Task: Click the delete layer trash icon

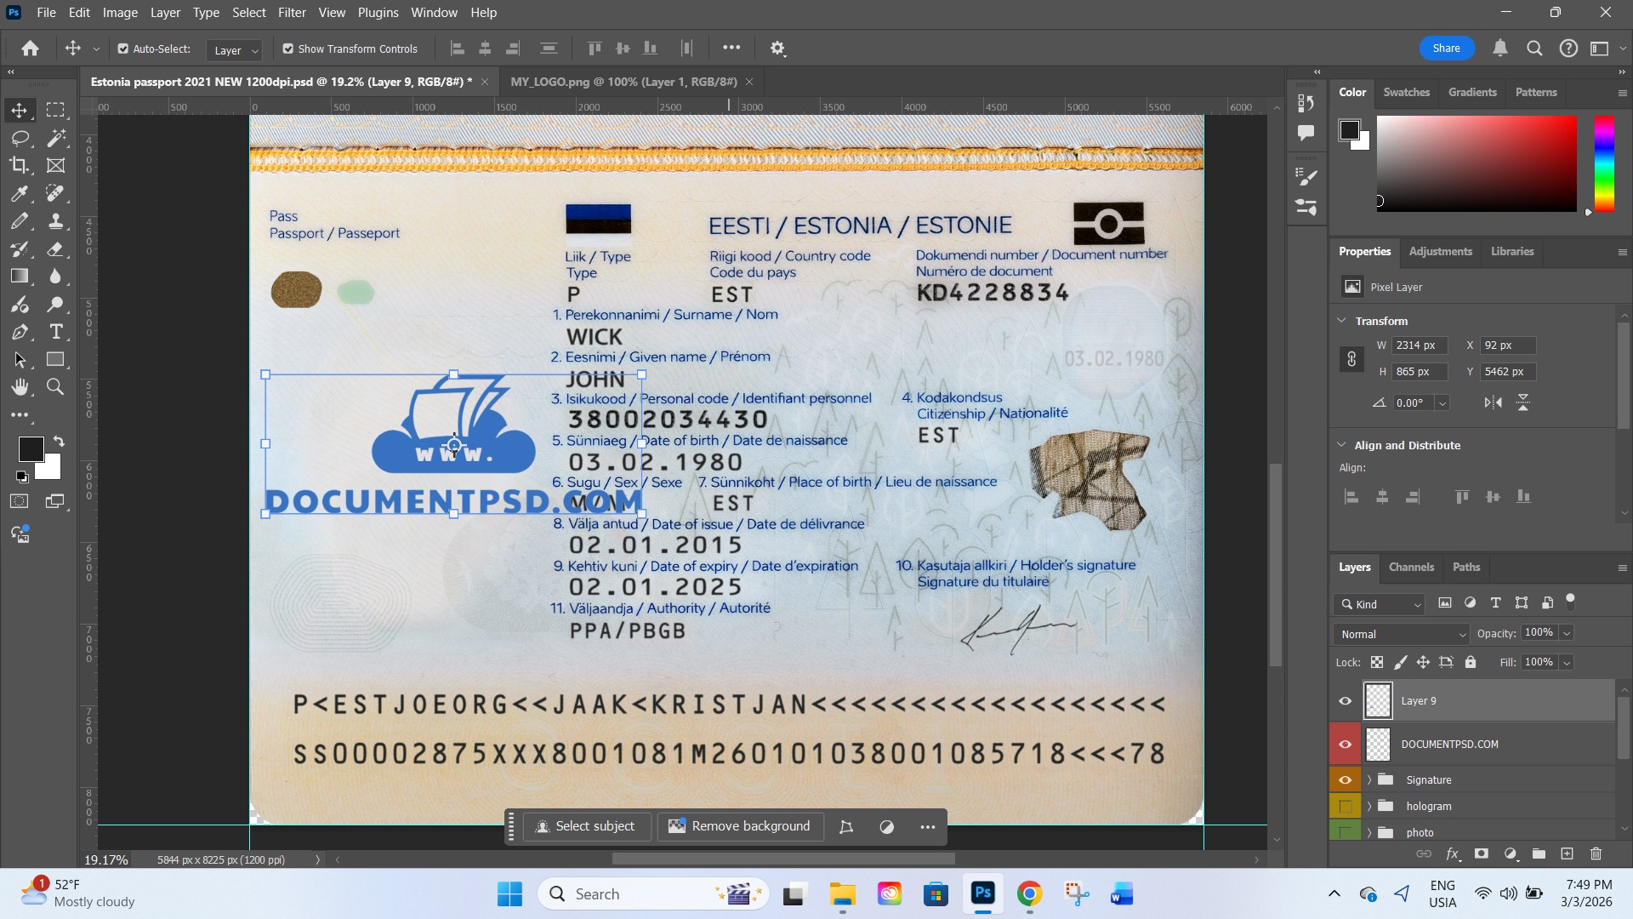Action: tap(1596, 853)
